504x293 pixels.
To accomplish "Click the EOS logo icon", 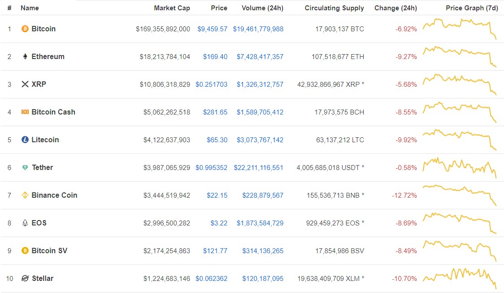I will pos(25,223).
